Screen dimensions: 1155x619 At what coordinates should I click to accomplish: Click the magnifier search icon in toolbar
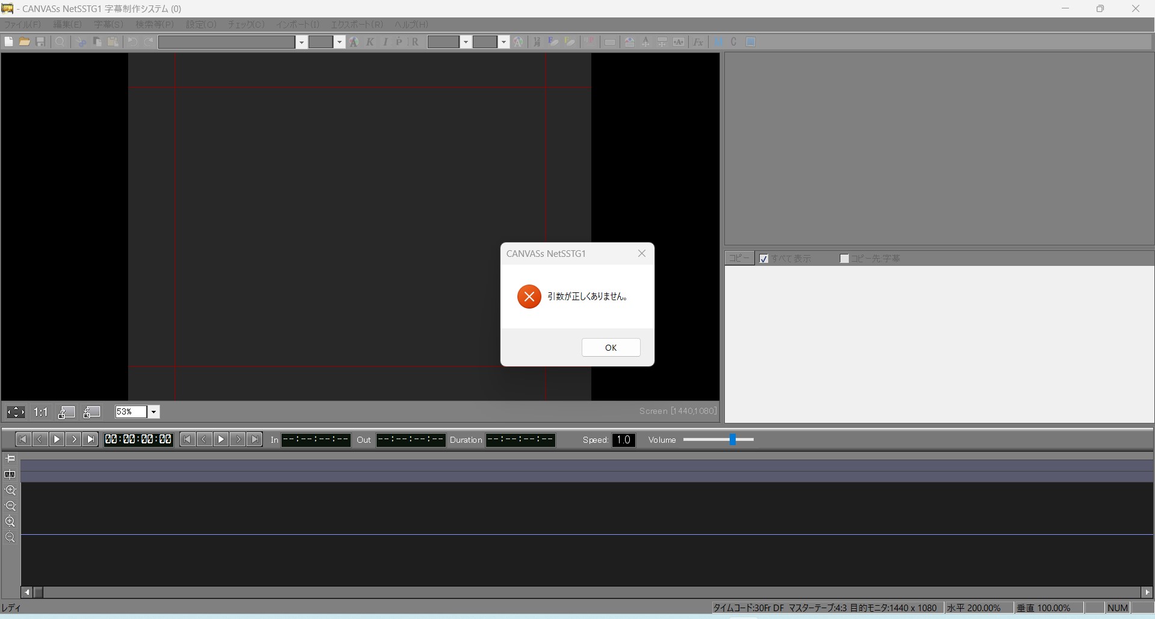click(x=60, y=42)
